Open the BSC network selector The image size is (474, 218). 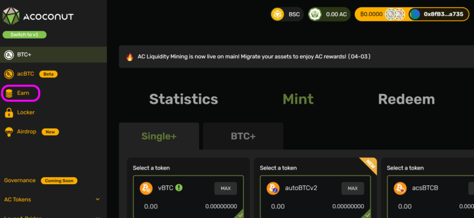(x=287, y=14)
